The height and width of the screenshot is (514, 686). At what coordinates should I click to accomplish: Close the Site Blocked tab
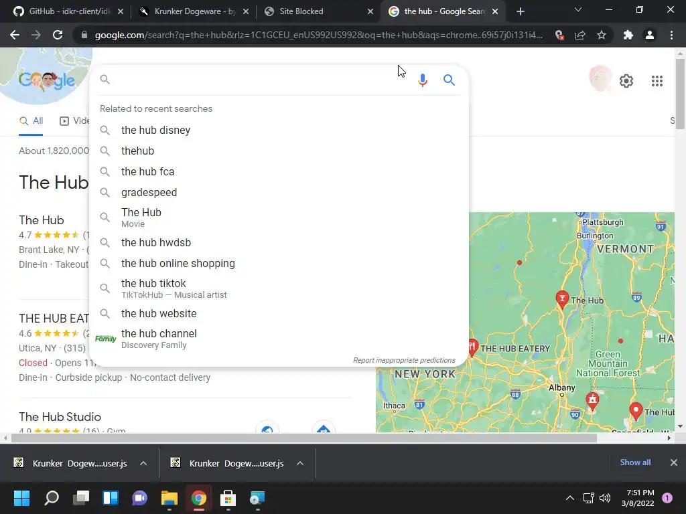pos(370,11)
